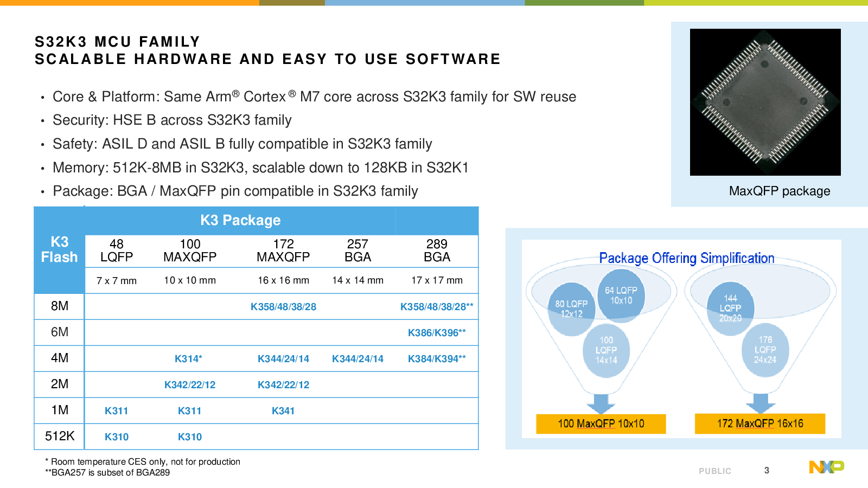The width and height of the screenshot is (868, 488).
Task: Click the 'K314*' cell
Action: pos(188,359)
